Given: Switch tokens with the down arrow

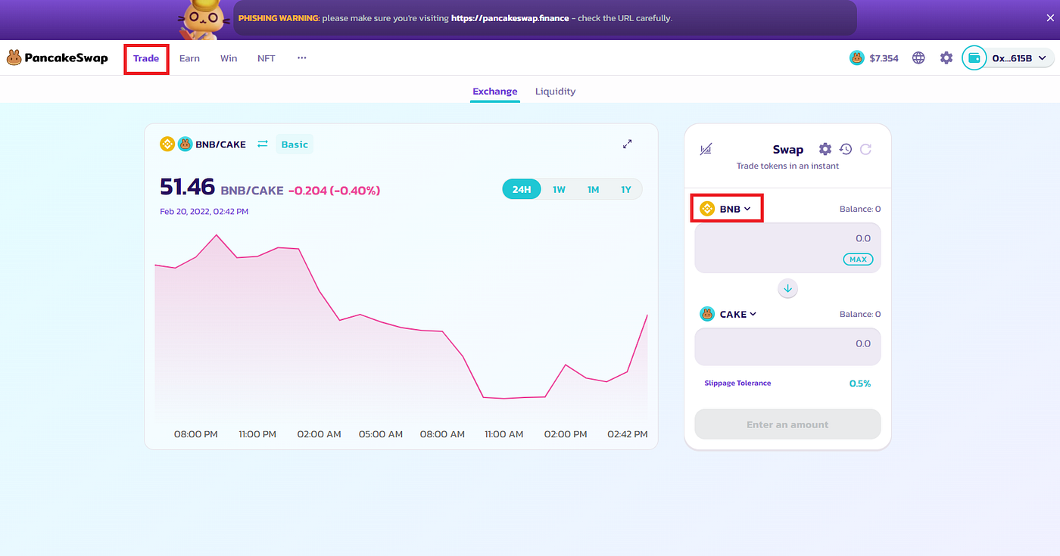Looking at the screenshot, I should [x=787, y=288].
